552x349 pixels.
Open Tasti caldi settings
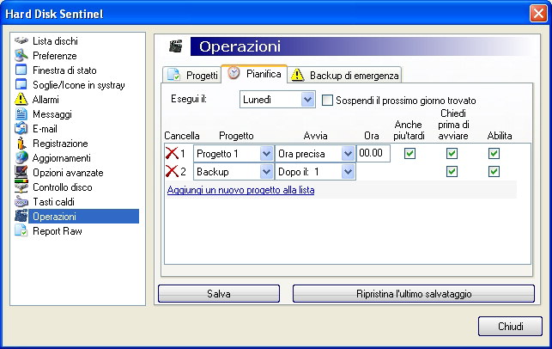53,202
